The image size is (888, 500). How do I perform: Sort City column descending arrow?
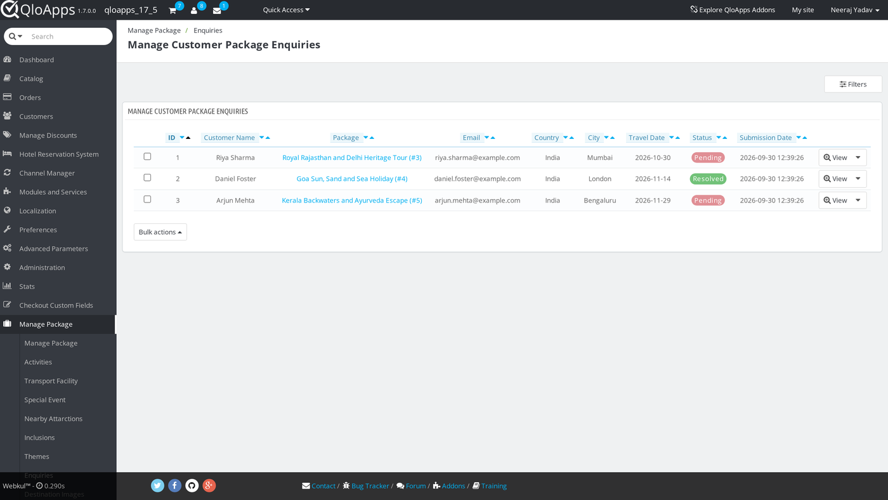coord(606,138)
